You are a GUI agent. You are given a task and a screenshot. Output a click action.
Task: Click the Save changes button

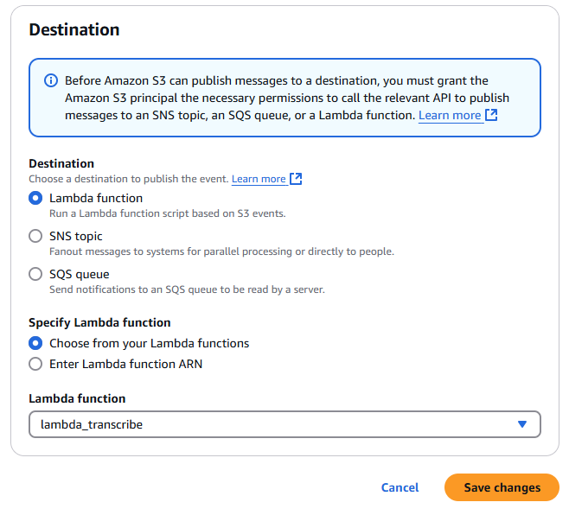coord(502,487)
